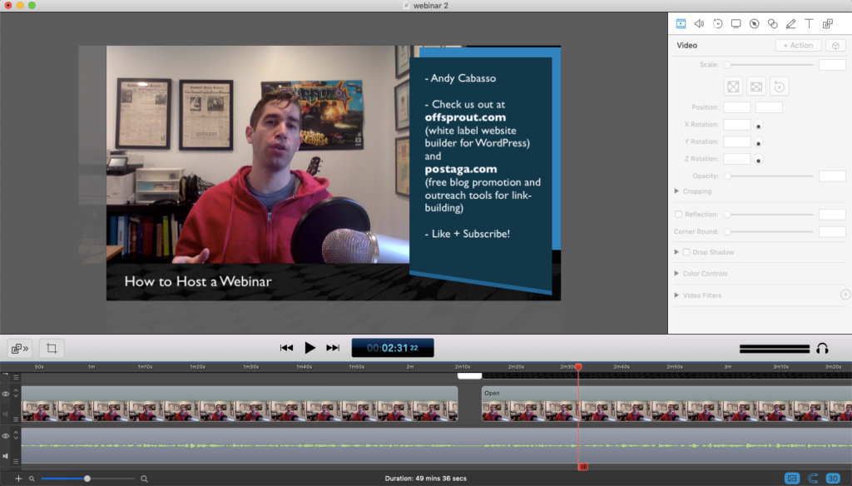Add a new track with plus icon

(18, 479)
